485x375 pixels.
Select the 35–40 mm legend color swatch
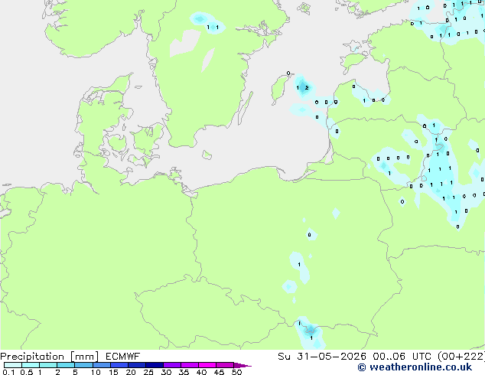click(189, 365)
